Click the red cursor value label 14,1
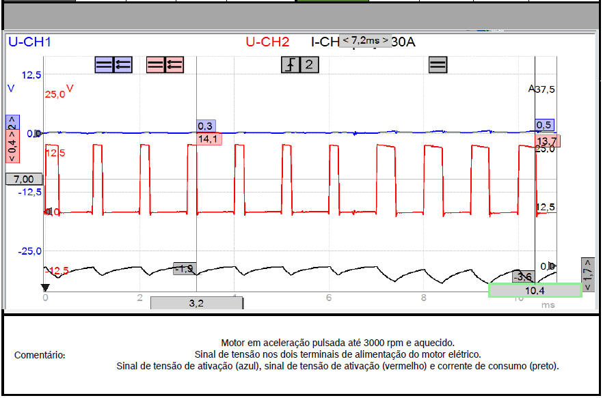The image size is (603, 398). tap(208, 139)
